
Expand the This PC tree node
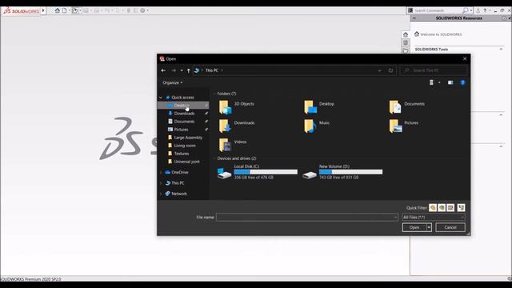pos(161,183)
